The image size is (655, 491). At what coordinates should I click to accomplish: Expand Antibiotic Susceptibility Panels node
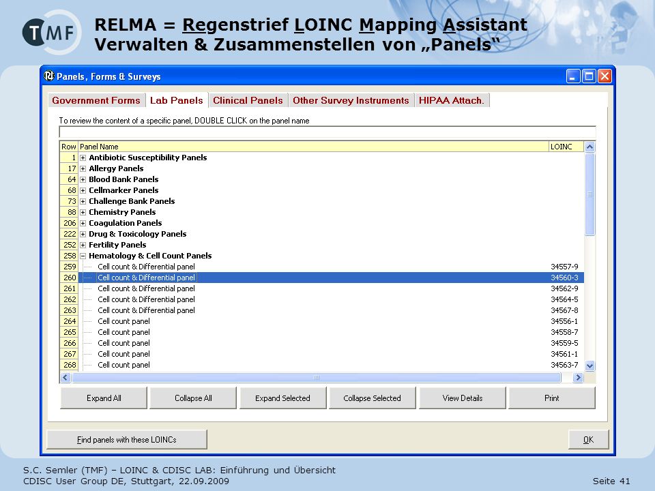coord(83,158)
